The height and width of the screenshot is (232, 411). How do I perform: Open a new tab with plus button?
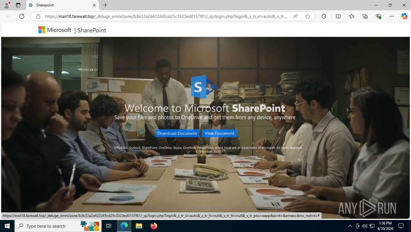click(105, 5)
